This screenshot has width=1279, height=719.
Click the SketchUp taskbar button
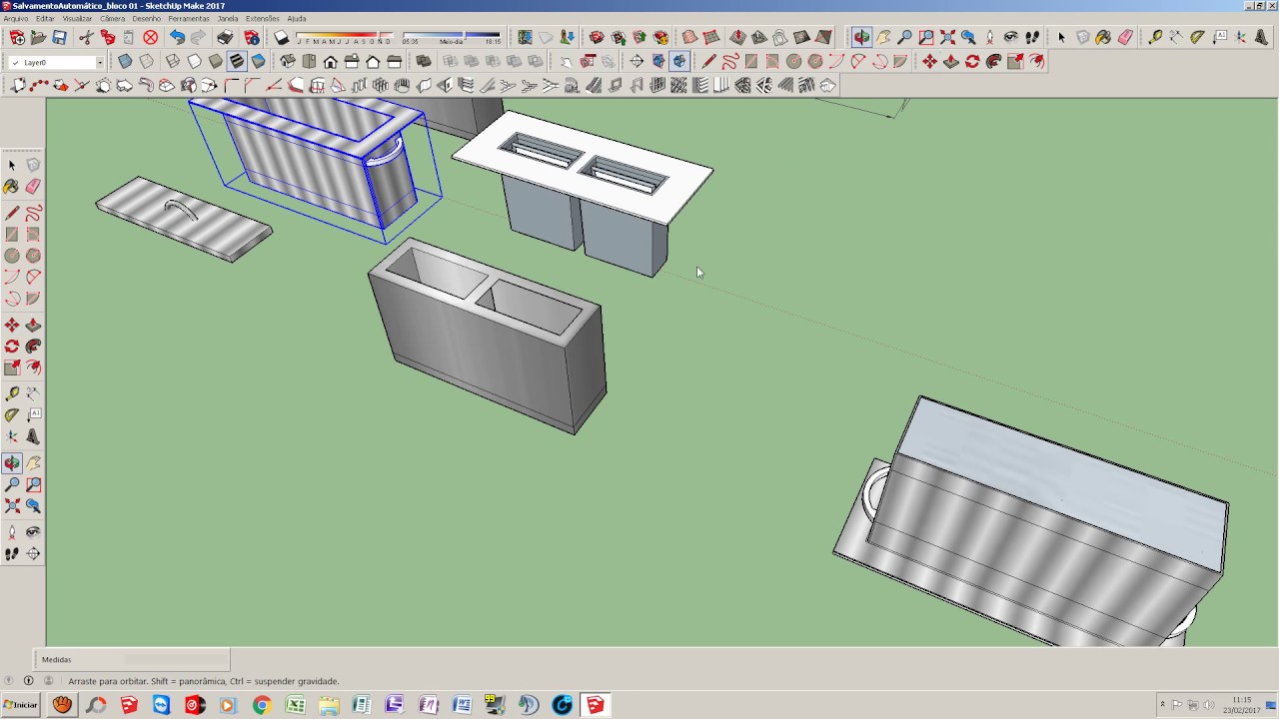(x=596, y=705)
